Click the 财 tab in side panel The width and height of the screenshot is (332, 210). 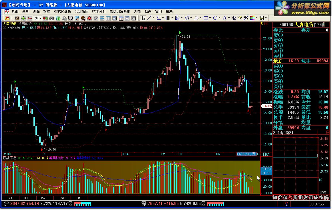tap(306, 197)
